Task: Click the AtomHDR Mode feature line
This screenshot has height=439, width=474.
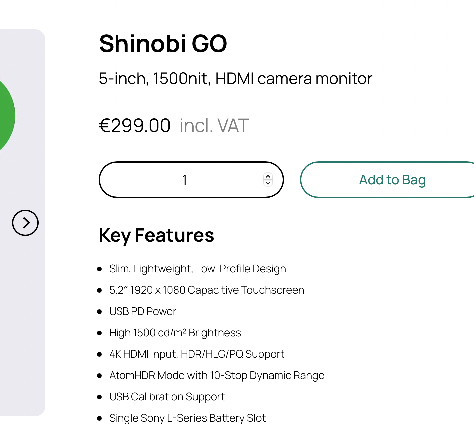Action: coord(216,375)
